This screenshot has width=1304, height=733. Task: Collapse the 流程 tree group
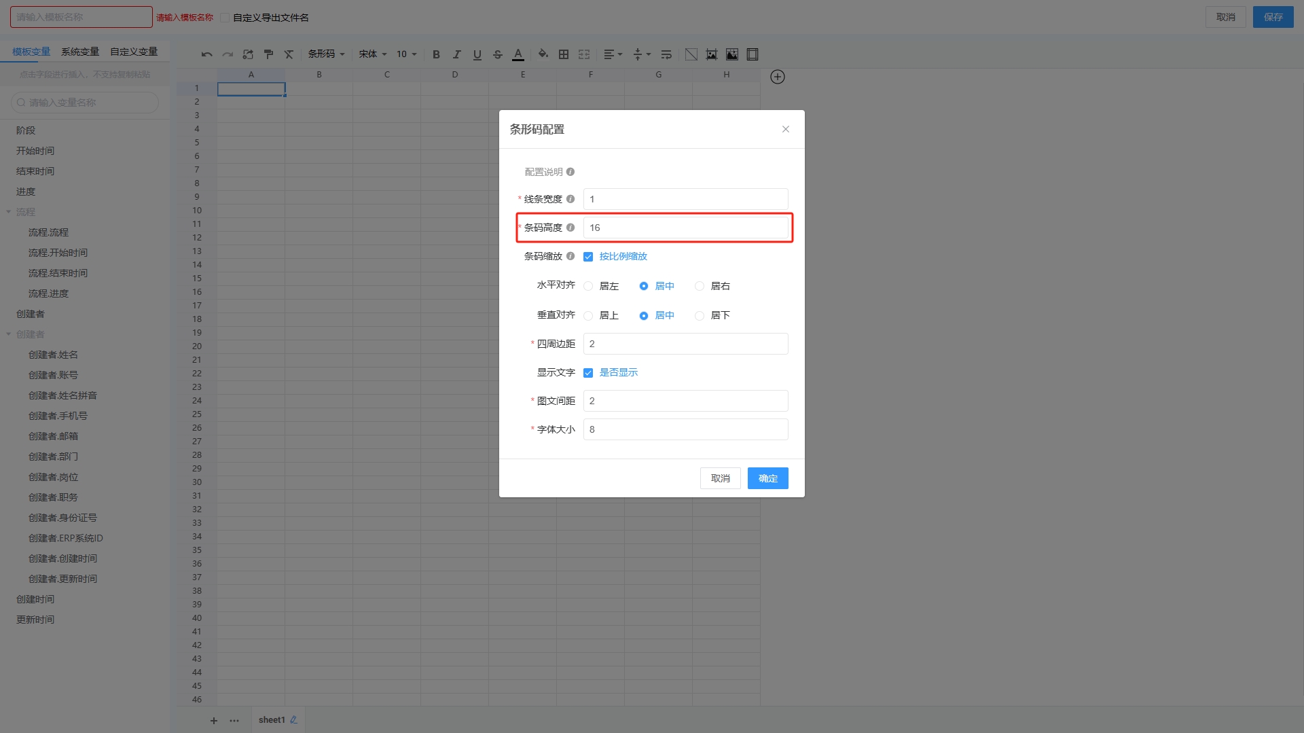click(x=9, y=212)
